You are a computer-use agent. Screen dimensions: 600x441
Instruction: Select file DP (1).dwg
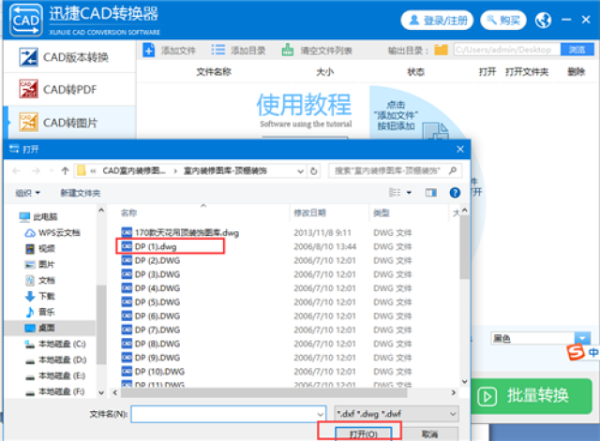click(x=149, y=246)
